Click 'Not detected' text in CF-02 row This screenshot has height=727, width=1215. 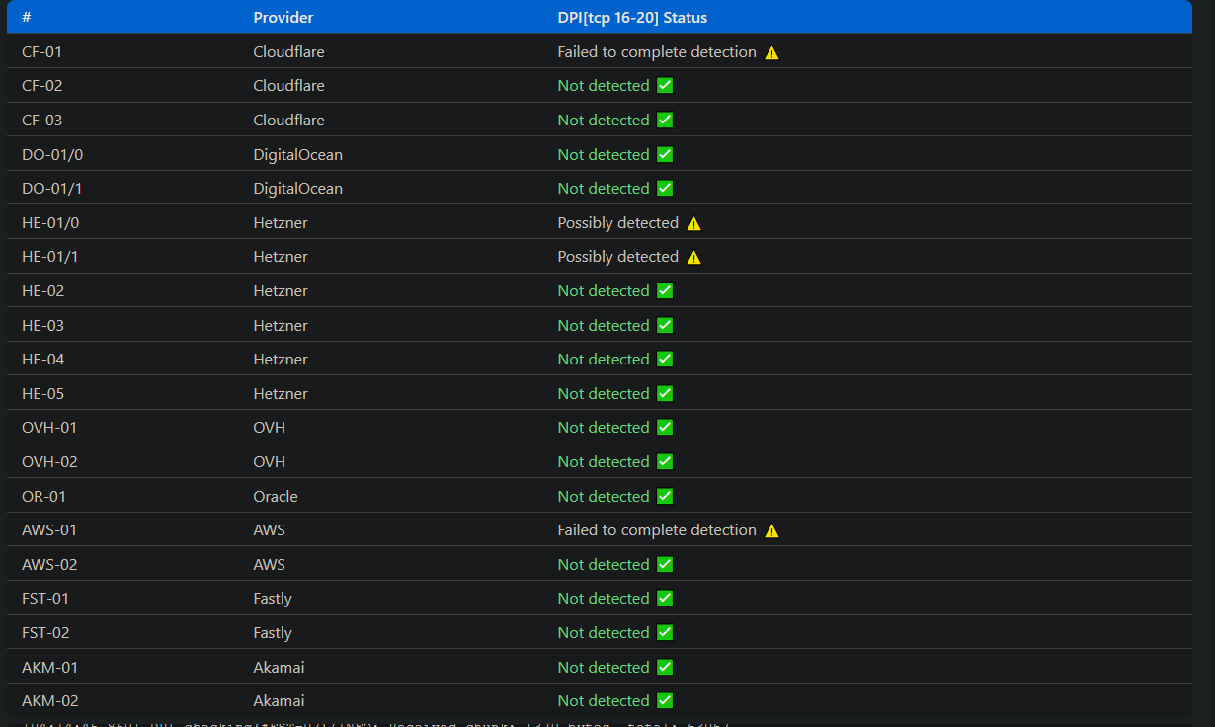(604, 86)
